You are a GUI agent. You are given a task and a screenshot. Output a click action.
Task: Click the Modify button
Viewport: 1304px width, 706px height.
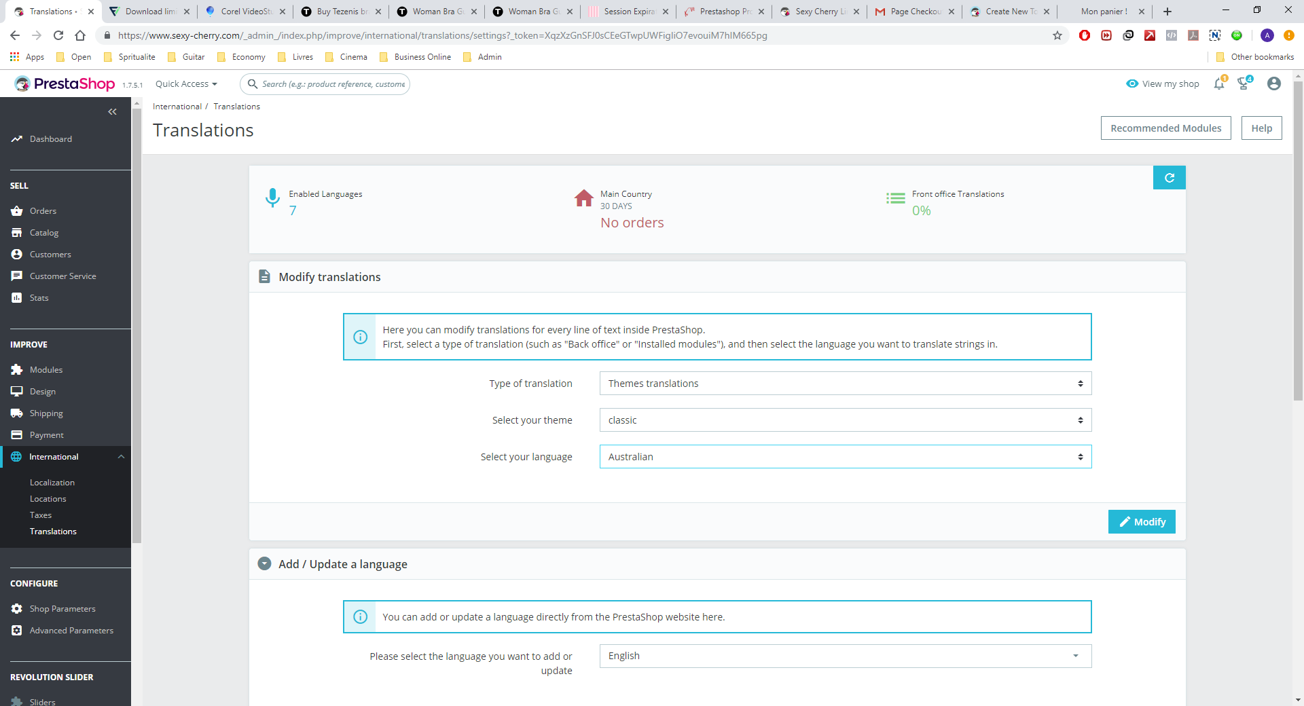1142,522
